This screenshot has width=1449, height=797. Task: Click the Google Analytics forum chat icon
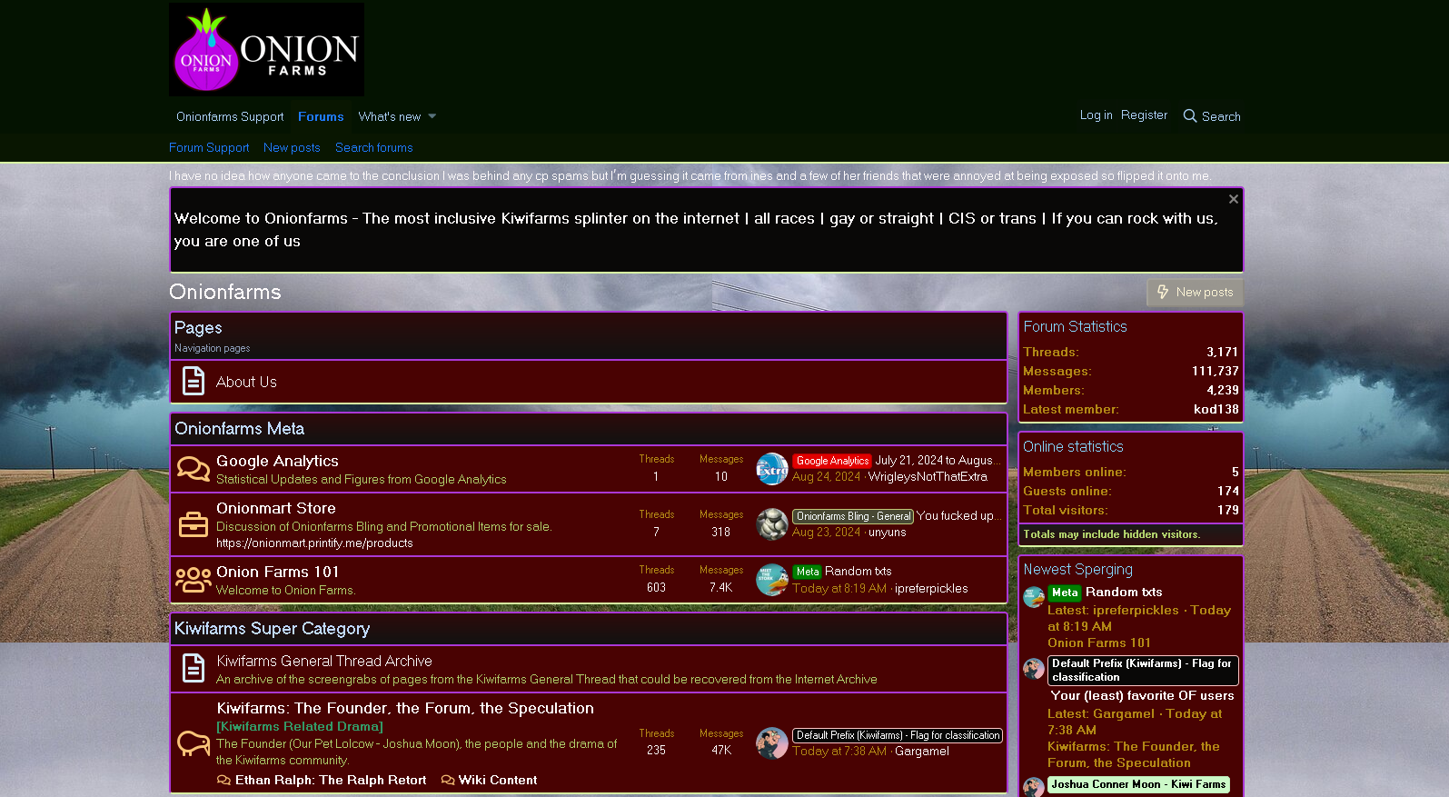[x=193, y=469]
